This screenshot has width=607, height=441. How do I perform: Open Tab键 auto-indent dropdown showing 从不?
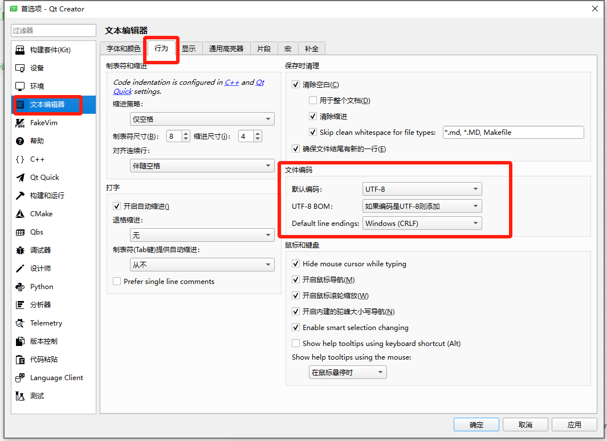pos(202,265)
